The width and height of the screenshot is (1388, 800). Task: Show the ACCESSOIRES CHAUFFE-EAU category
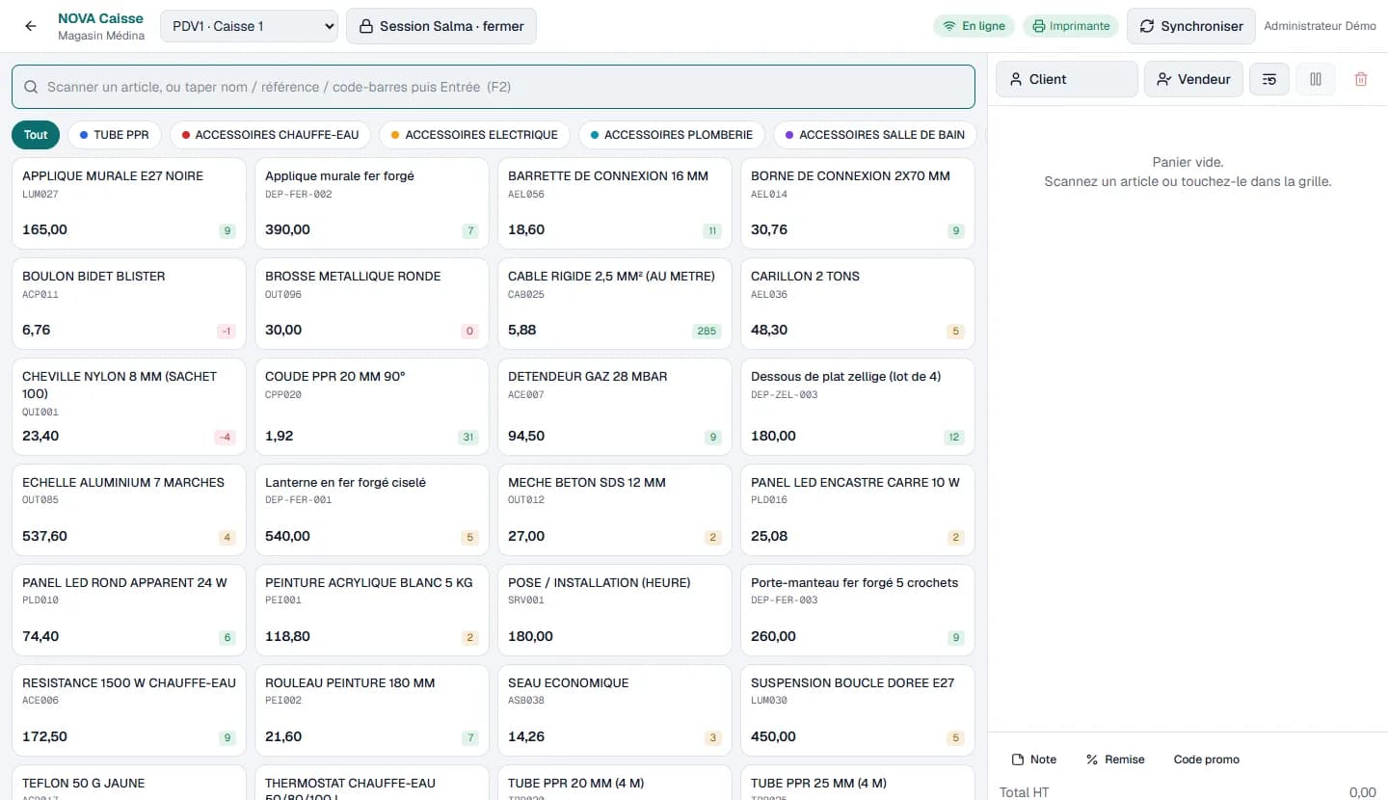[x=271, y=135]
